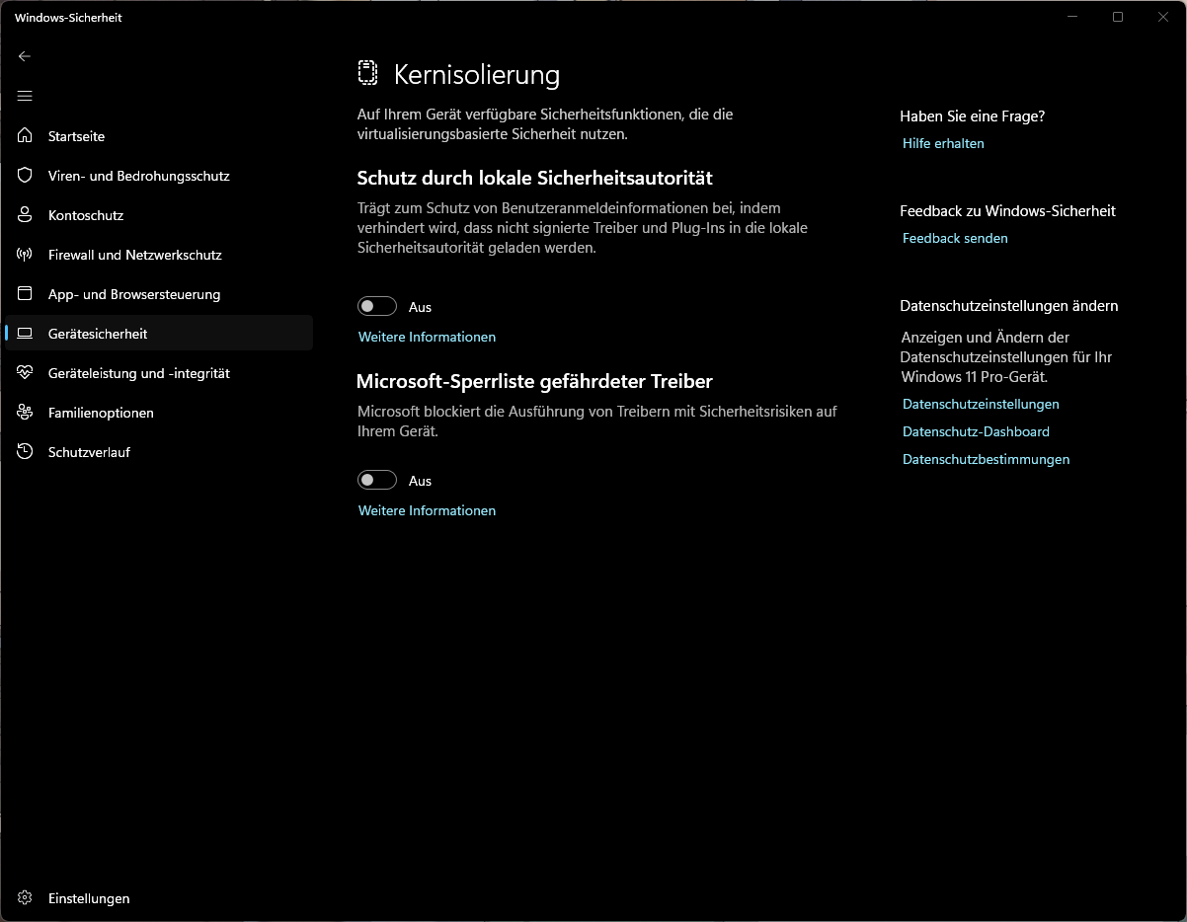Click the laptop icon for Gerätesicherheit

26,333
